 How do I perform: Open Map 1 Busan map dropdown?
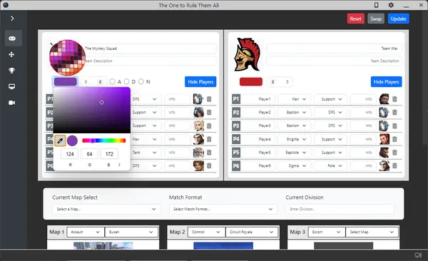[131, 232]
